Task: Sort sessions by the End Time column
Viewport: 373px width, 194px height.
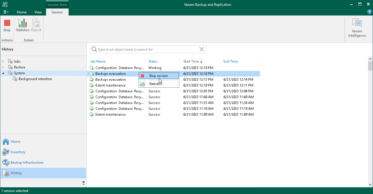Action: point(230,61)
